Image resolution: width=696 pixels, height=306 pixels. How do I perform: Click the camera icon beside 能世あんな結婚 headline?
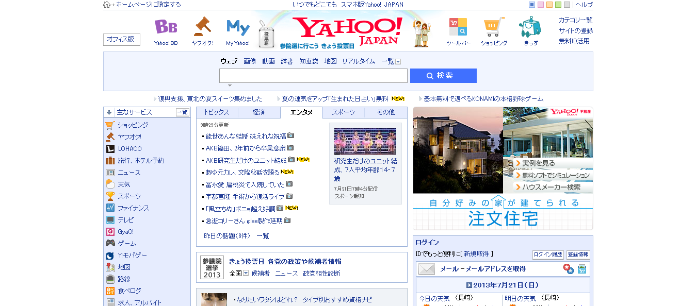(291, 136)
